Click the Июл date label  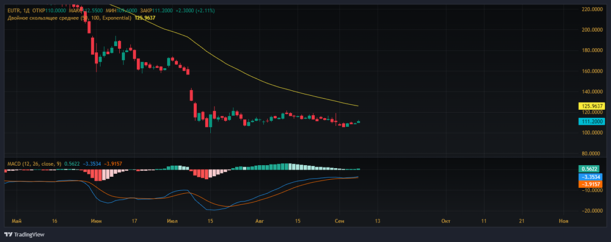172,221
